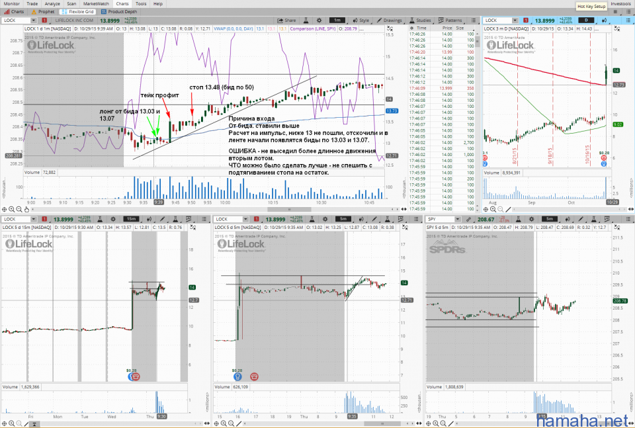Open the Monitor tab
Viewport: 635px width, 428px height.
click(11, 4)
